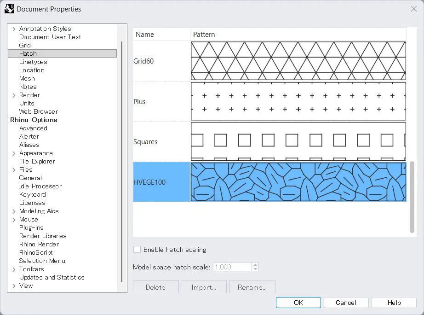Click the Rhino icon in title bar
This screenshot has width=424, height=315.
9,9
